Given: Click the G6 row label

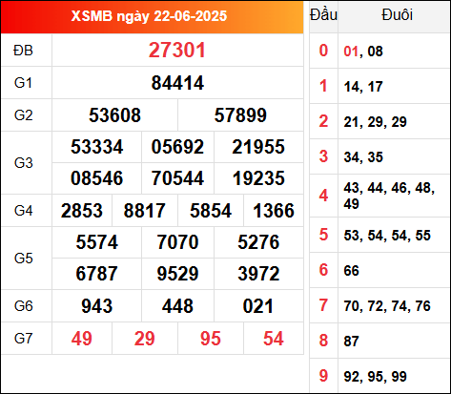Looking at the screenshot, I should 23,306.
